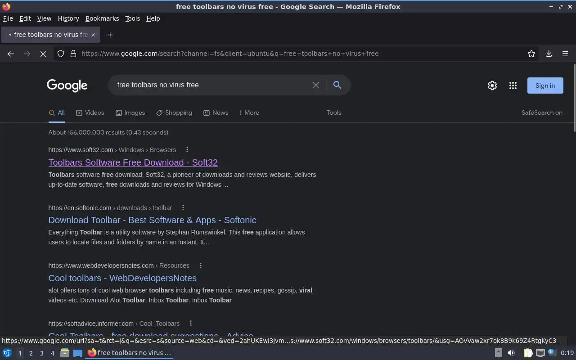Click the Google logo
The width and height of the screenshot is (576, 360).
[67, 85]
